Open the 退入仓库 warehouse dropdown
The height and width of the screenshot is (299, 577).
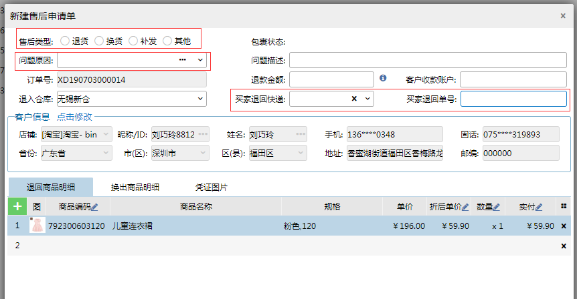click(199, 99)
